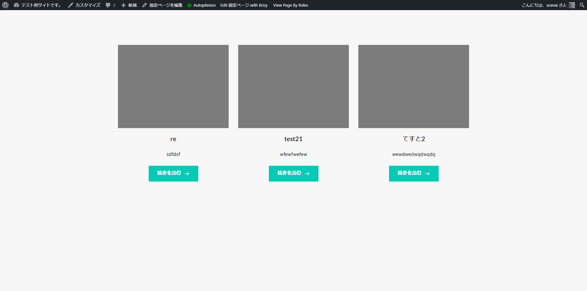
Task: Open the test21 post thumbnail image
Action: [x=293, y=86]
